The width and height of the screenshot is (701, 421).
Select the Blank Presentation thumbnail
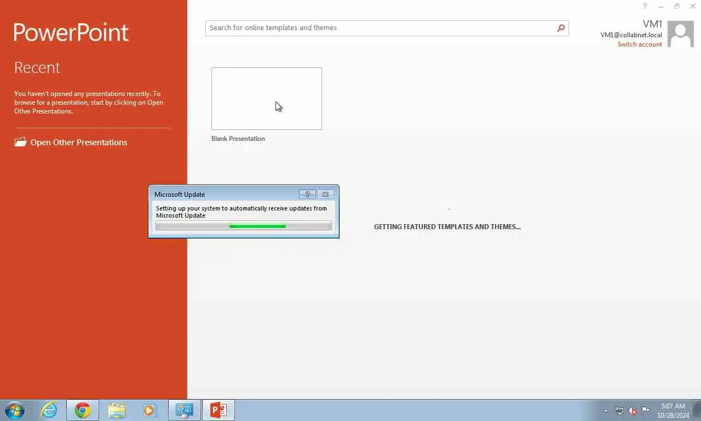tap(267, 99)
